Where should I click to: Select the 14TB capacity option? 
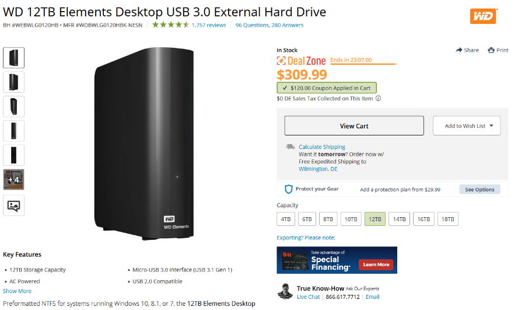(399, 219)
